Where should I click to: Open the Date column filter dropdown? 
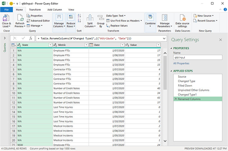pos(123,45)
